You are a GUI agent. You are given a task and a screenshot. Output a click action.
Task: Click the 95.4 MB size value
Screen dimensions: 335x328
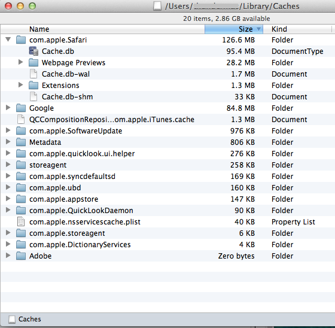coord(240,51)
